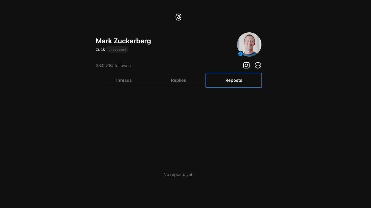Open Mark Zuckerberg's Instagram profile icon
371x208 pixels.
[246, 65]
